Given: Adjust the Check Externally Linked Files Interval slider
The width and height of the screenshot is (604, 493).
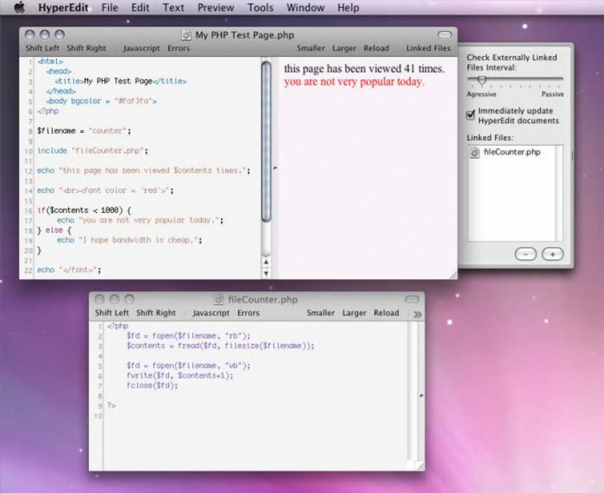Looking at the screenshot, I should pyautogui.click(x=482, y=80).
